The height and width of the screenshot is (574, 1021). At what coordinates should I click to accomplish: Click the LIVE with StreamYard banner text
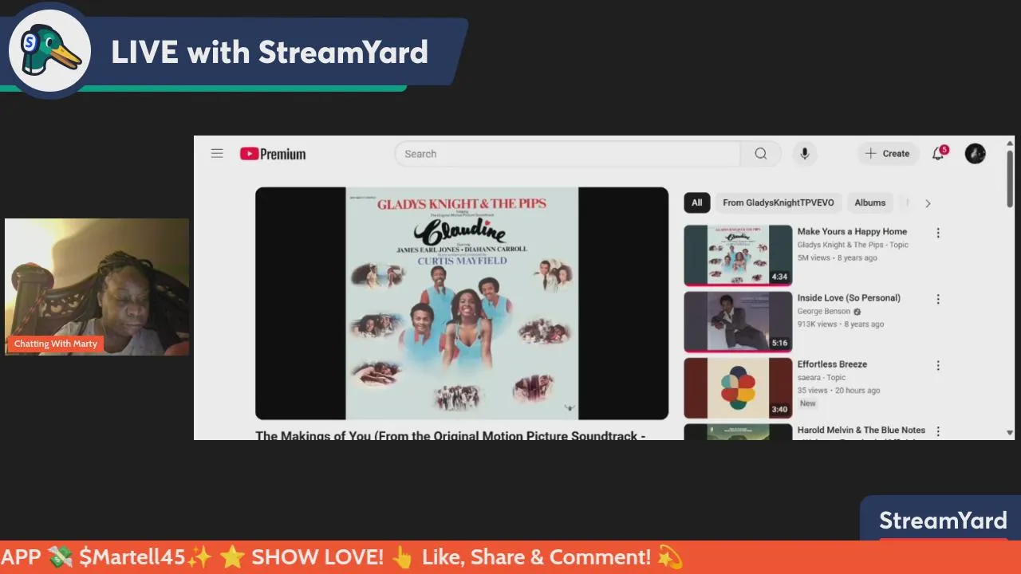[270, 53]
